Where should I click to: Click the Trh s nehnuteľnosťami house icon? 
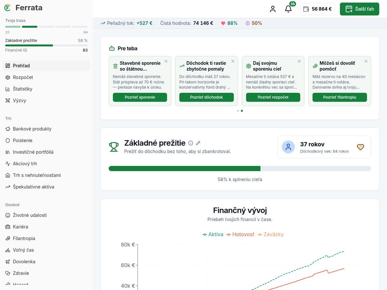point(8,175)
